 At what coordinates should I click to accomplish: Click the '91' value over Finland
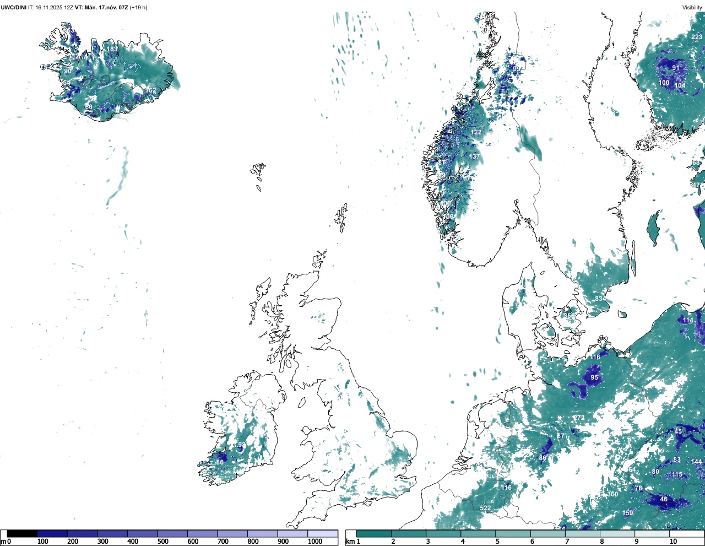coord(676,68)
